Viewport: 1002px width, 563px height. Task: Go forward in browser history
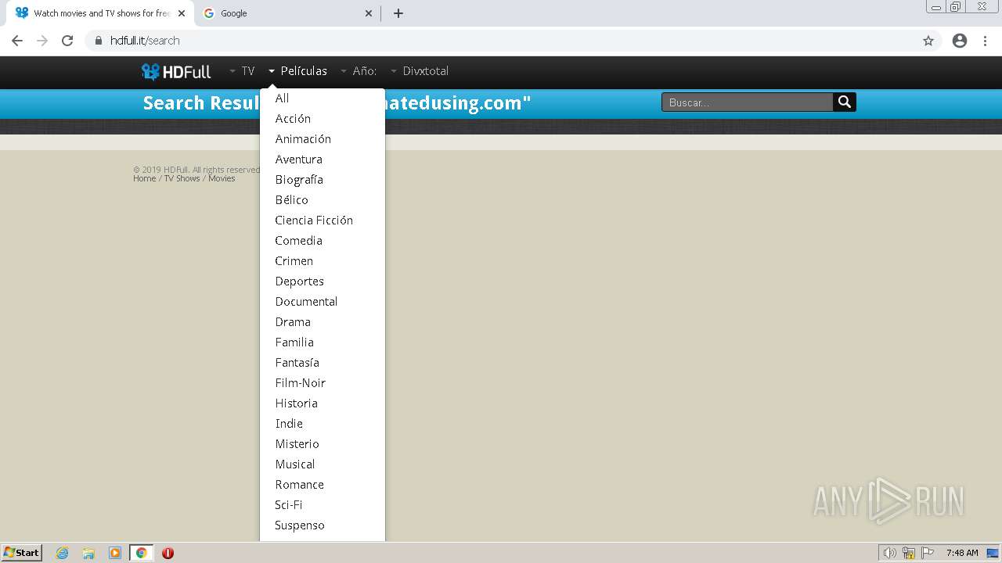pos(42,41)
